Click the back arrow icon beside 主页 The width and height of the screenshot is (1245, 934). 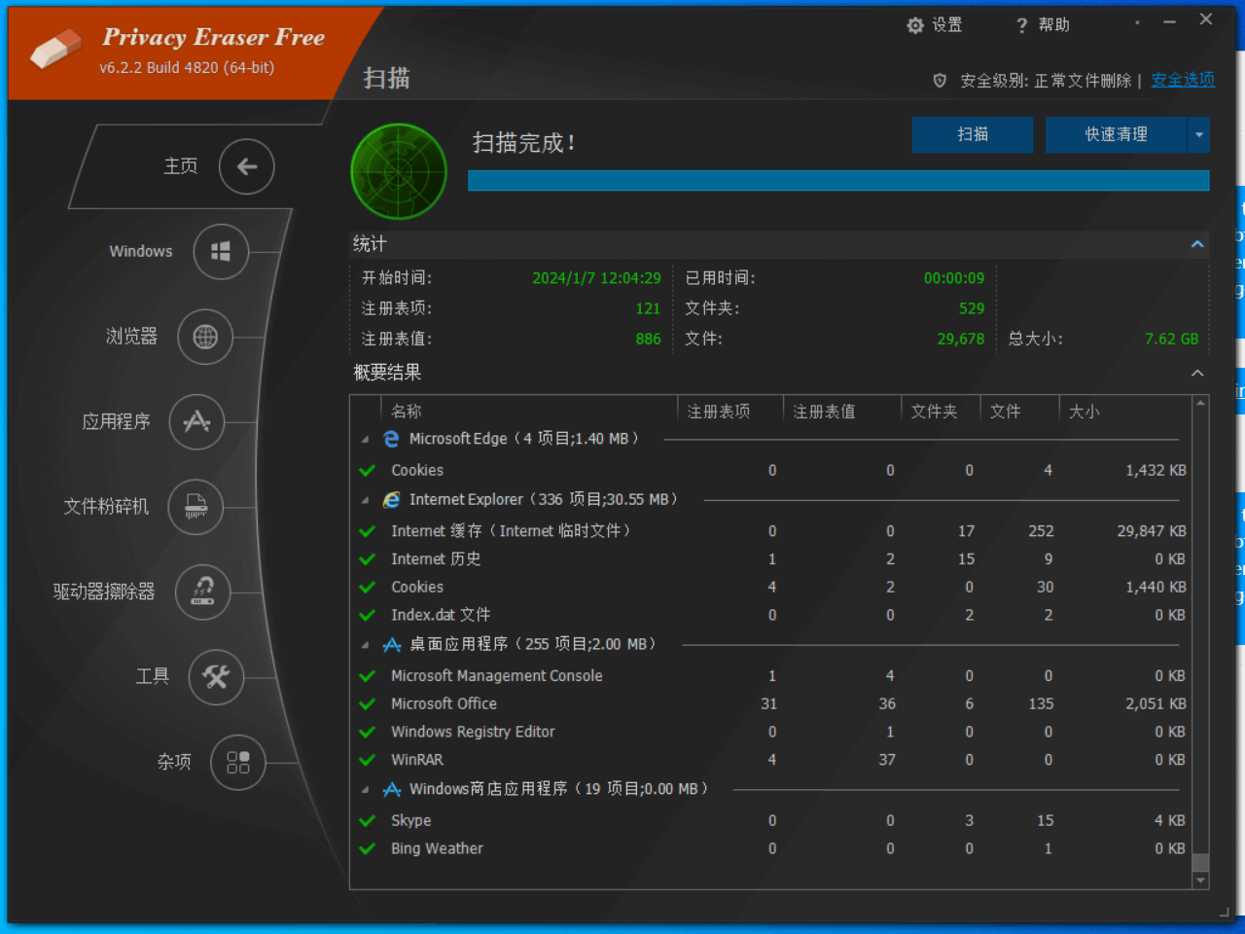pos(247,166)
